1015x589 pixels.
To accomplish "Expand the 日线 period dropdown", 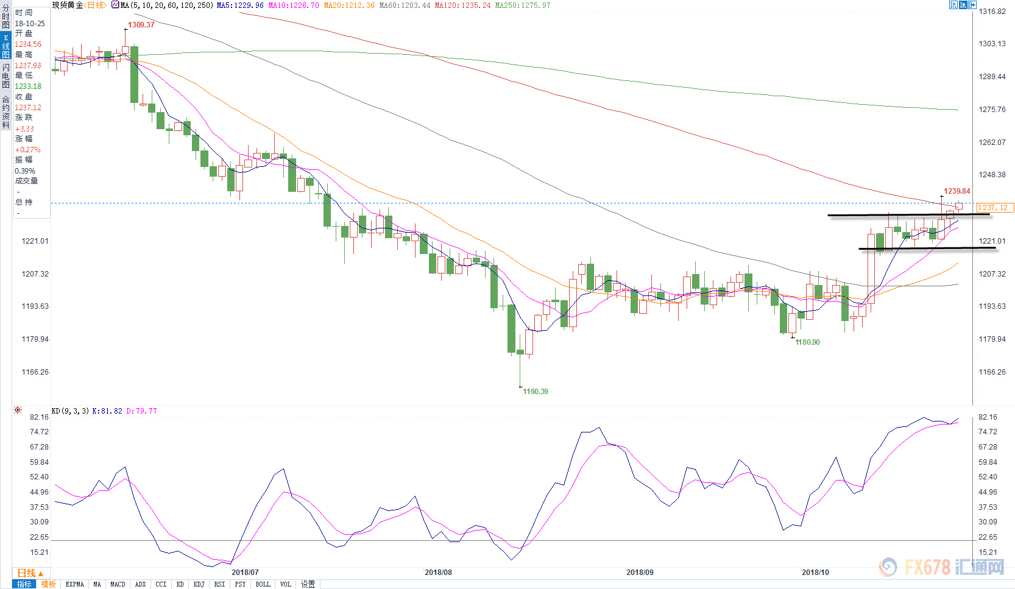I will pos(30,573).
